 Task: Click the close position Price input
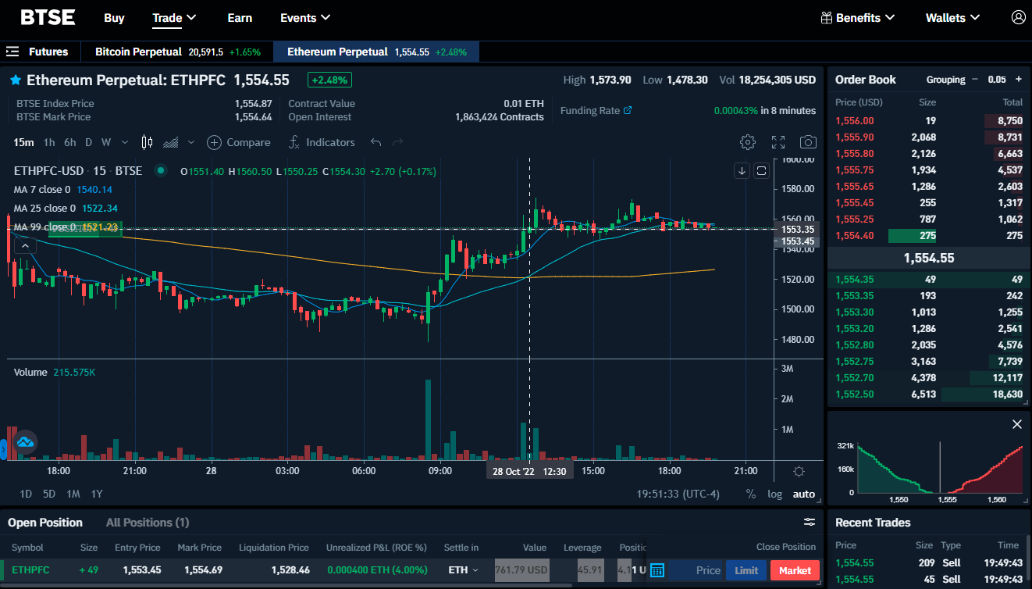point(695,570)
